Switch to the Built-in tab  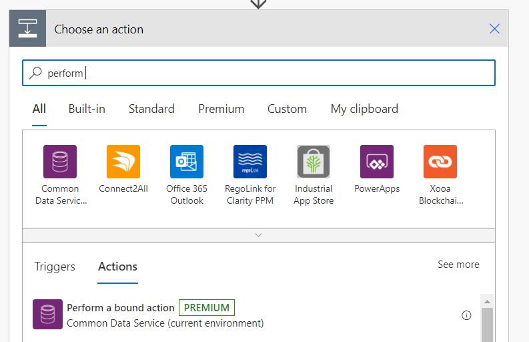87,109
